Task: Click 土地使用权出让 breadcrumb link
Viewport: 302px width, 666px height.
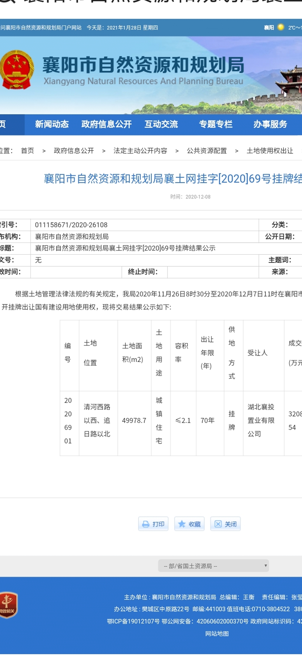Action: click(x=270, y=151)
